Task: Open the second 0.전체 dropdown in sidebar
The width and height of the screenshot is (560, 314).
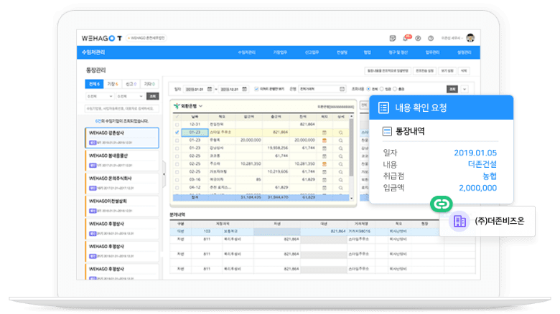Action: [130, 96]
